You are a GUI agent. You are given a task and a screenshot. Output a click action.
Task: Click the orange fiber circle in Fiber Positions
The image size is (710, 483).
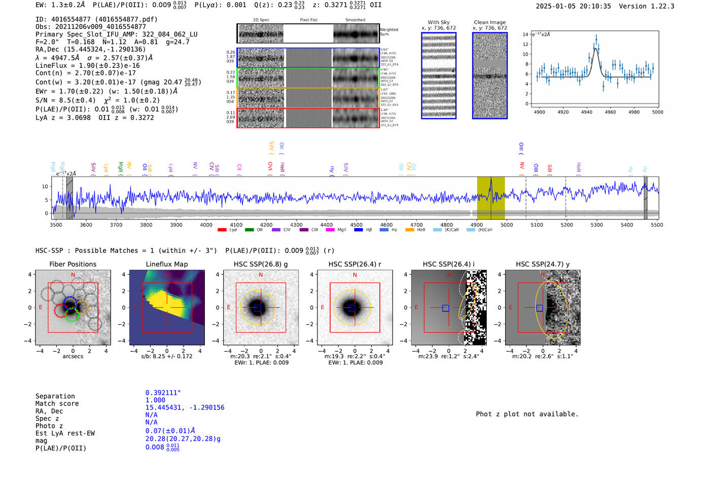[82, 307]
